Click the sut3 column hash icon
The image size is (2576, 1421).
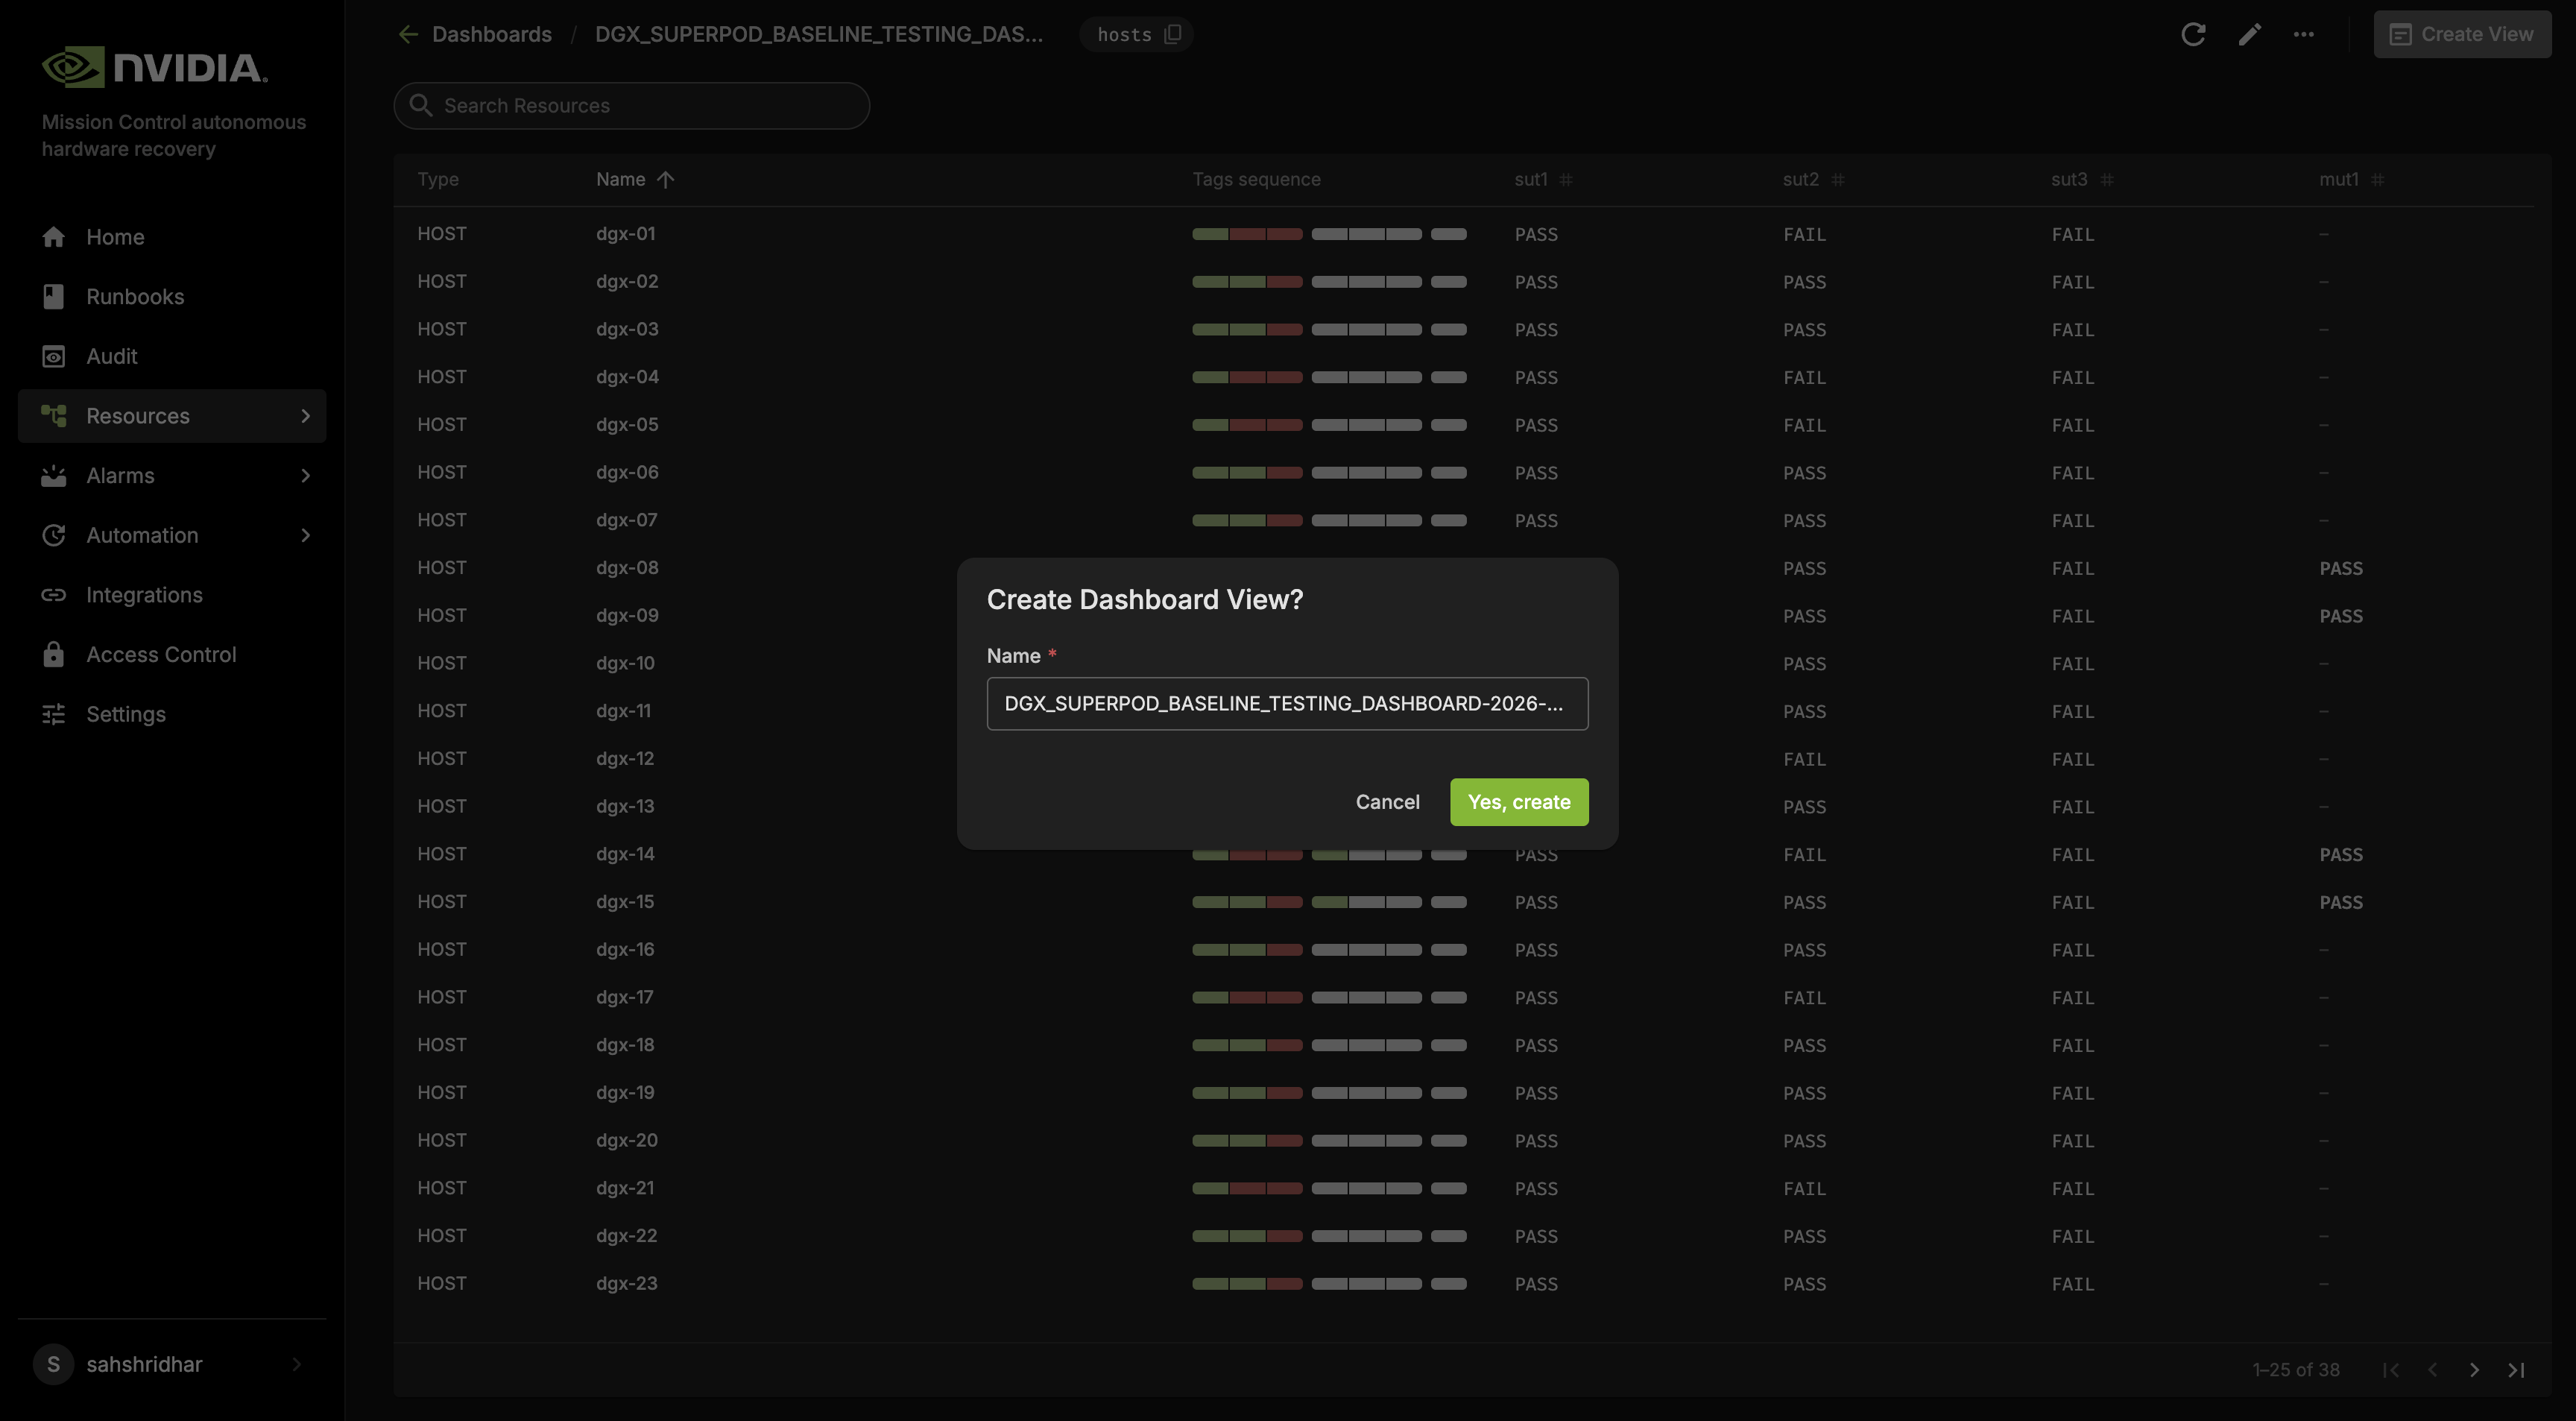coord(2107,180)
